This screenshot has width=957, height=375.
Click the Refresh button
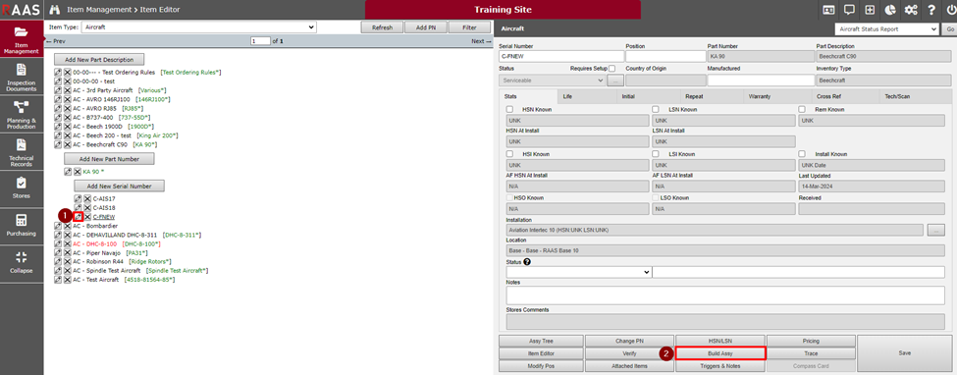point(382,27)
